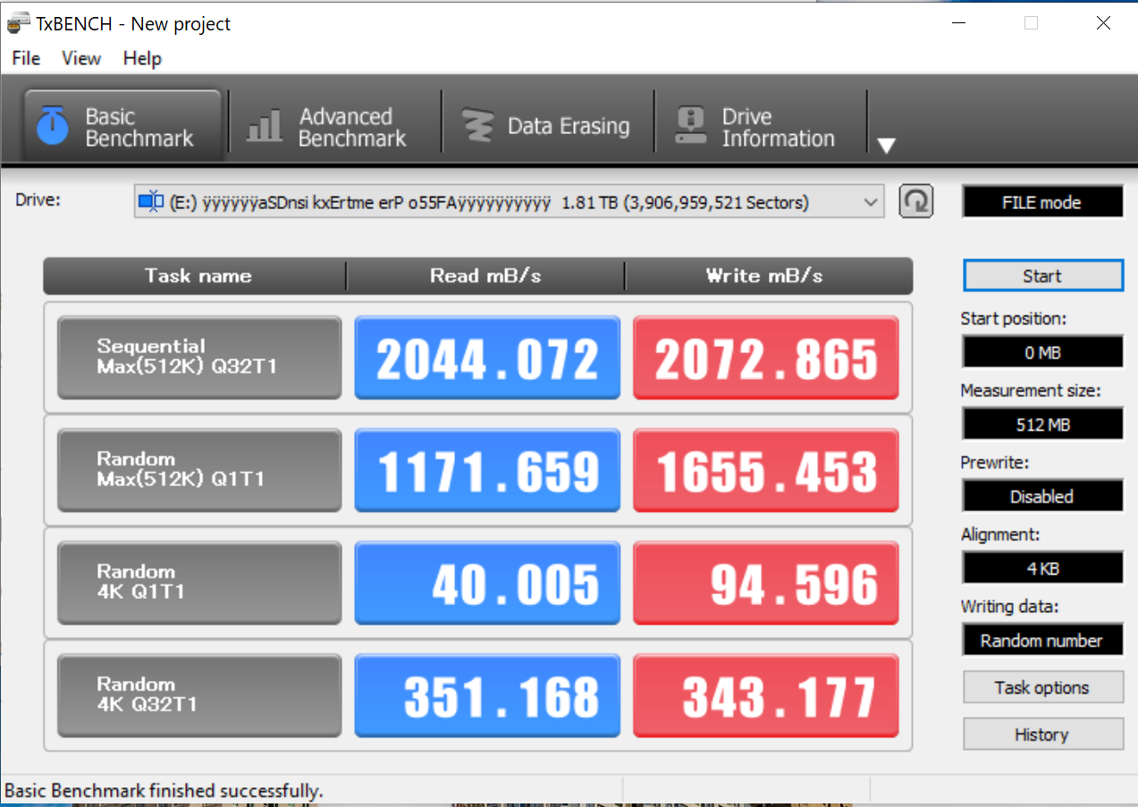This screenshot has height=807, width=1138.
Task: Open the View menu
Action: click(x=81, y=58)
